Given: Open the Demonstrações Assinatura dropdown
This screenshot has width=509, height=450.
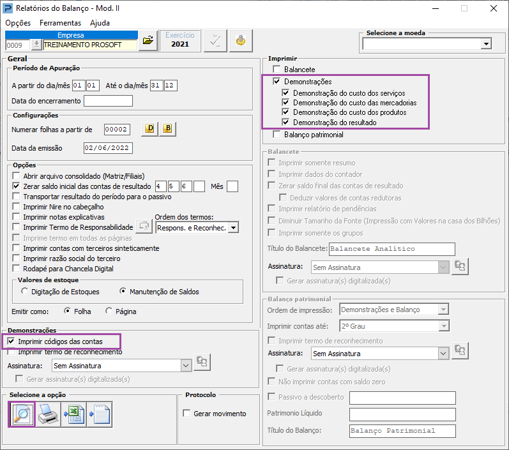Looking at the screenshot, I should pos(186,366).
